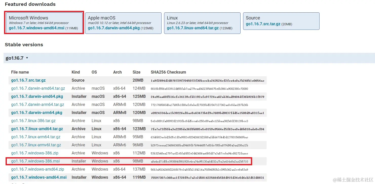Viewport: 375px width, 184px height.
Task: Select 'Installer' in the darwin-amd64.pkg row
Action: (79, 96)
